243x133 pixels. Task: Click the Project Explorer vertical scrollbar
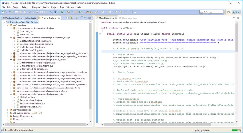point(90,67)
